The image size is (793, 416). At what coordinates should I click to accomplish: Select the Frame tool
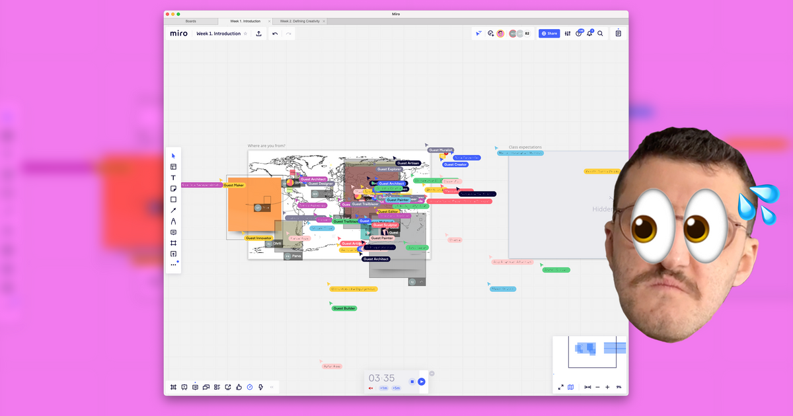click(x=174, y=243)
